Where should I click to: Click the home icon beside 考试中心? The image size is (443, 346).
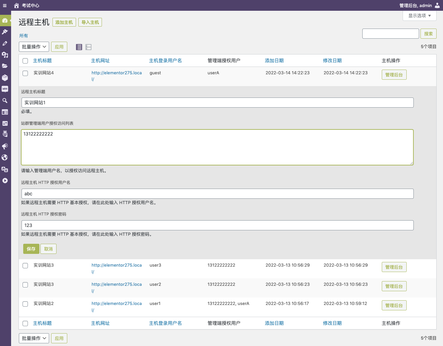click(x=16, y=5)
